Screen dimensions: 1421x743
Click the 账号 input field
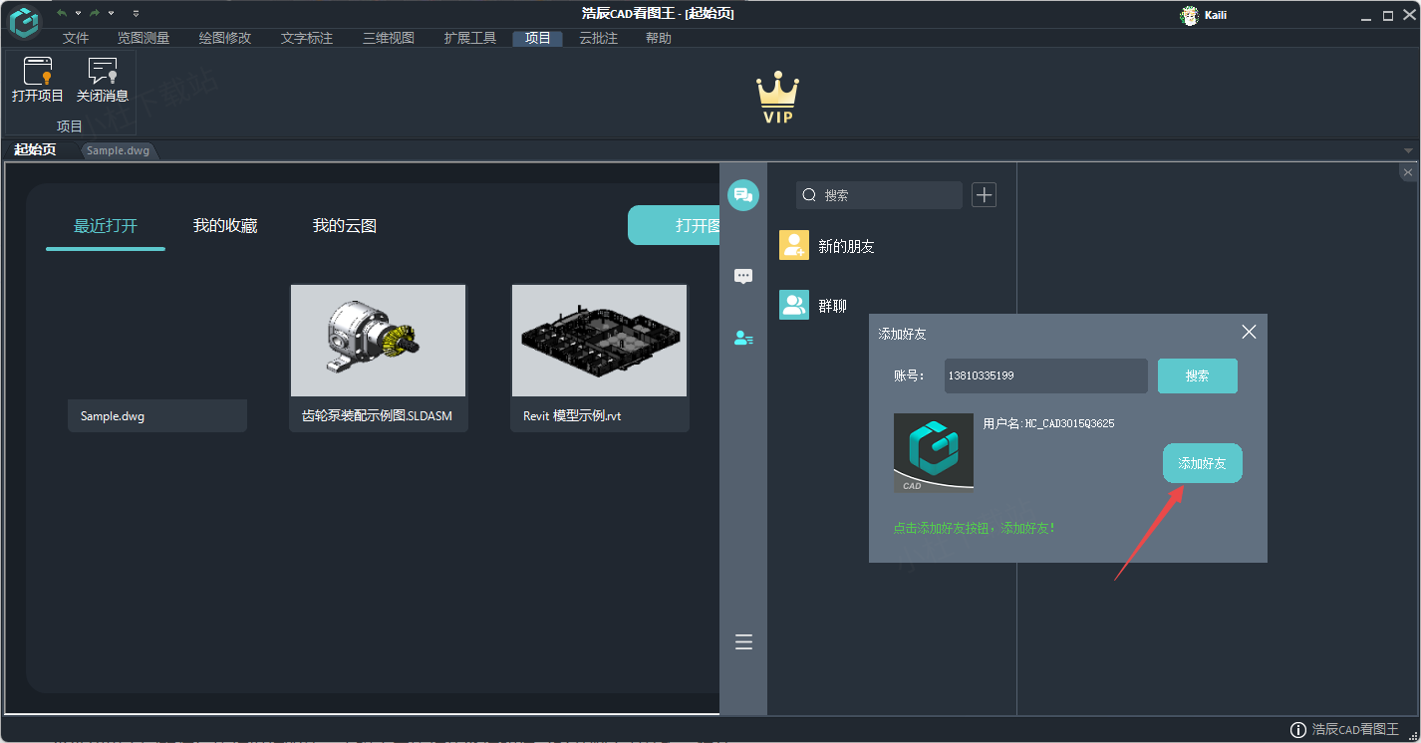(1046, 375)
